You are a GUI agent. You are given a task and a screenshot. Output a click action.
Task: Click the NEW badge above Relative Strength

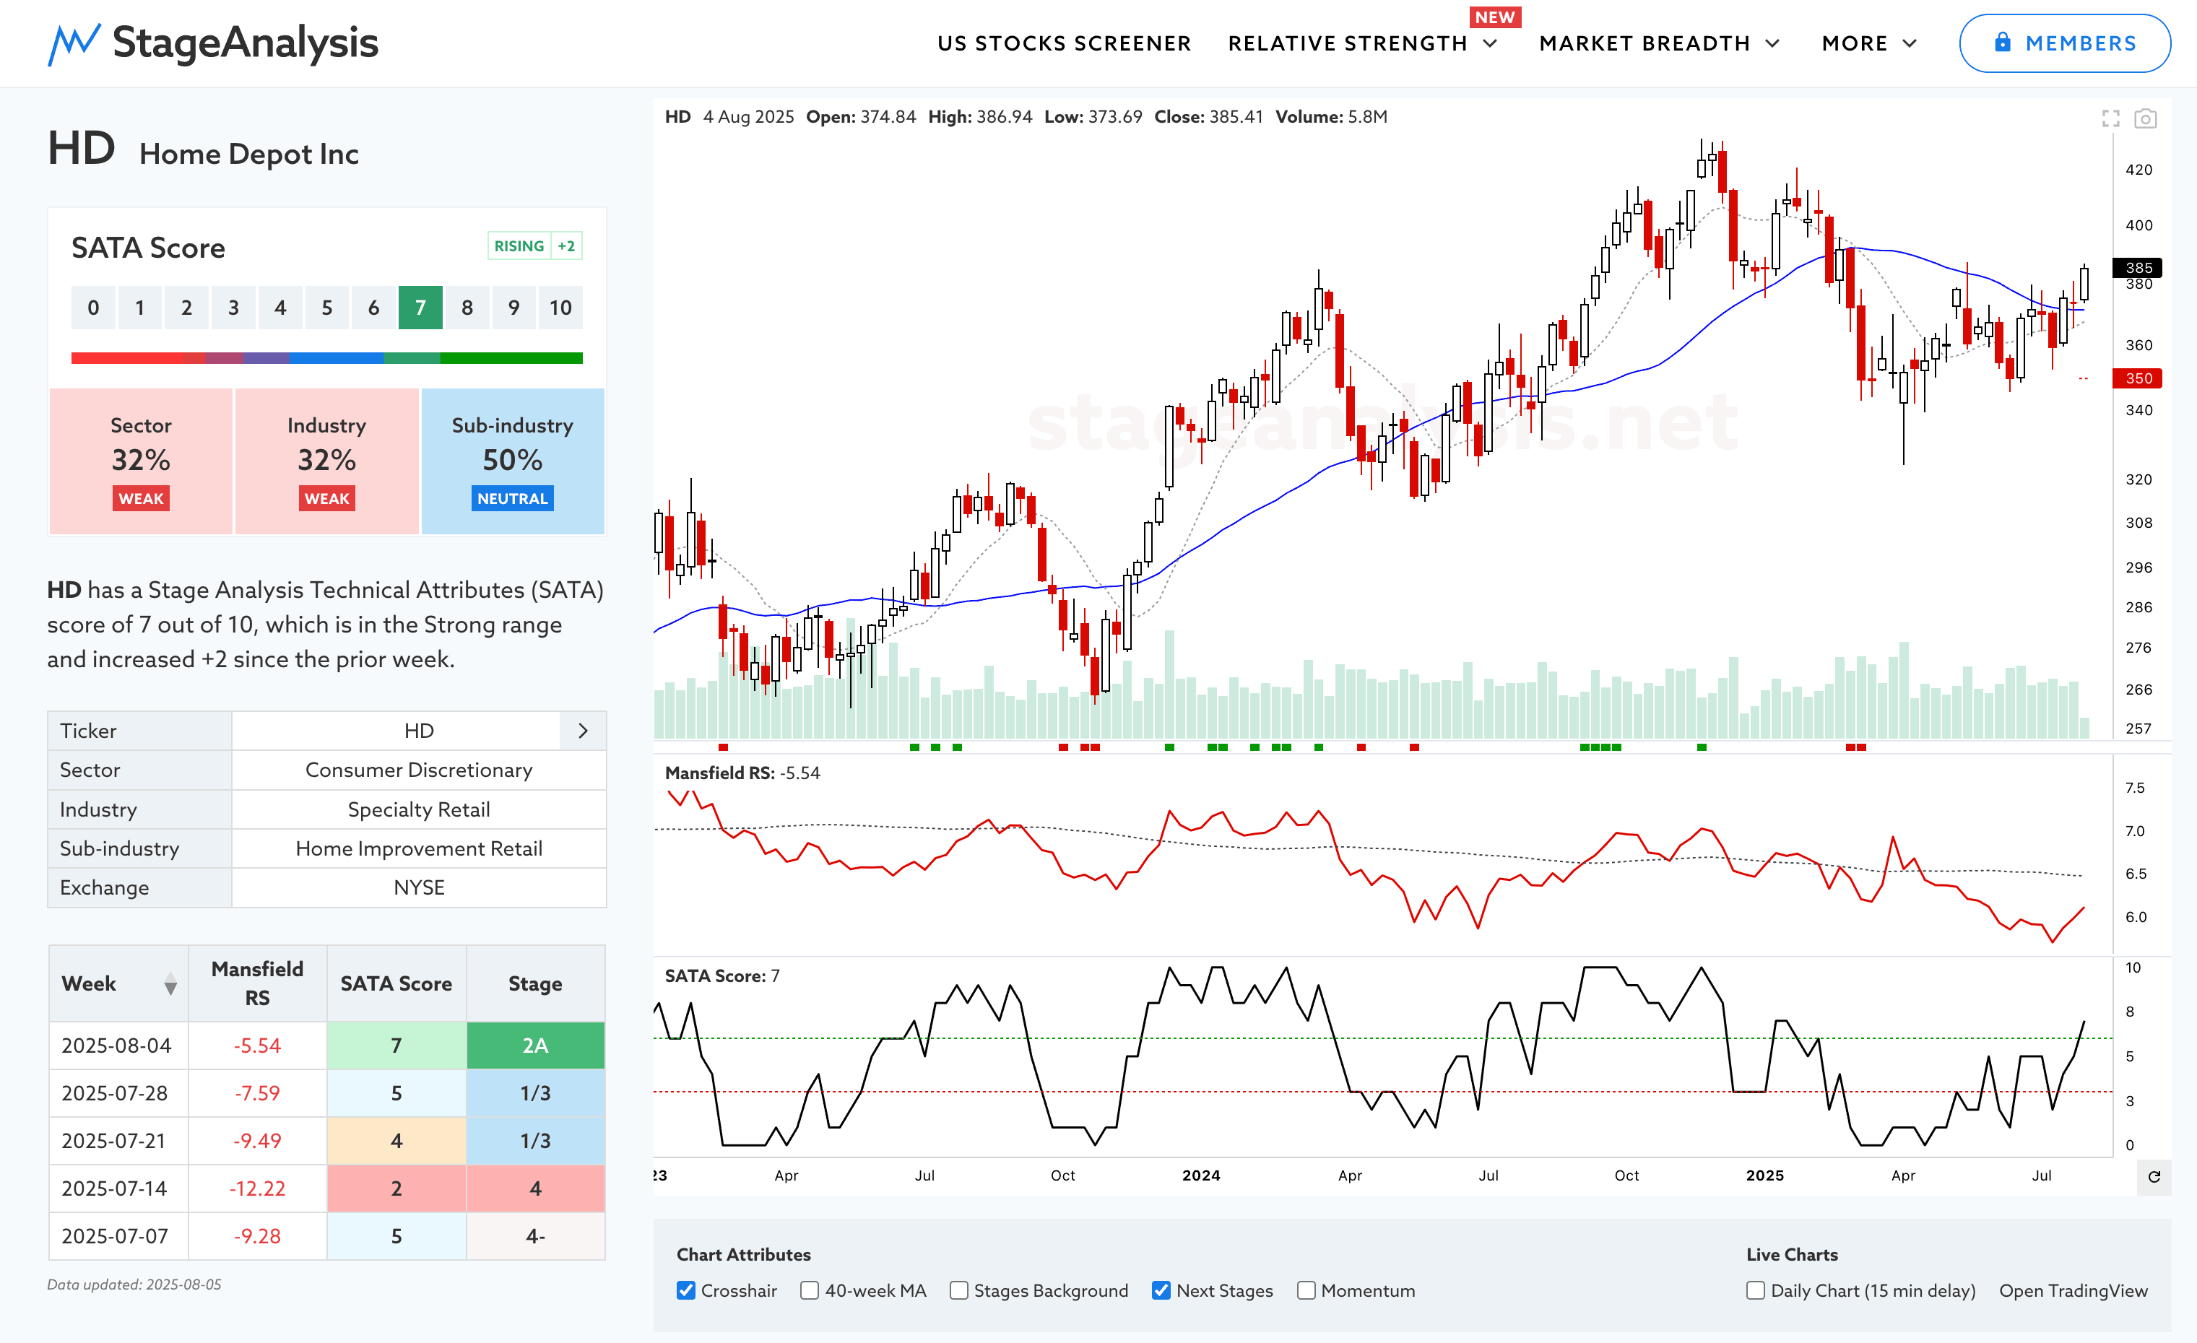point(1494,17)
